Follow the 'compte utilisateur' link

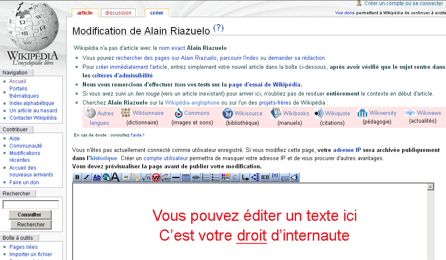point(165,158)
